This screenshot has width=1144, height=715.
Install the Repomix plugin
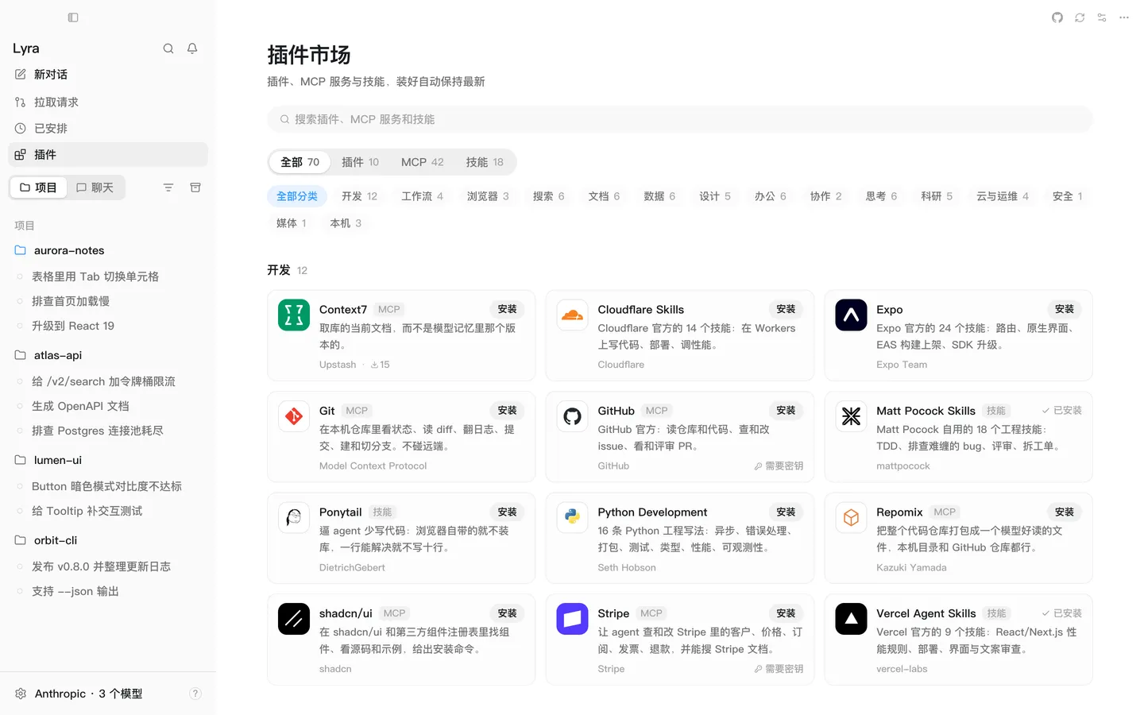tap(1065, 512)
